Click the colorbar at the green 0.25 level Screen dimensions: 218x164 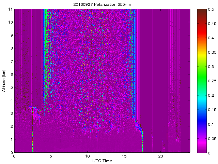202,81
